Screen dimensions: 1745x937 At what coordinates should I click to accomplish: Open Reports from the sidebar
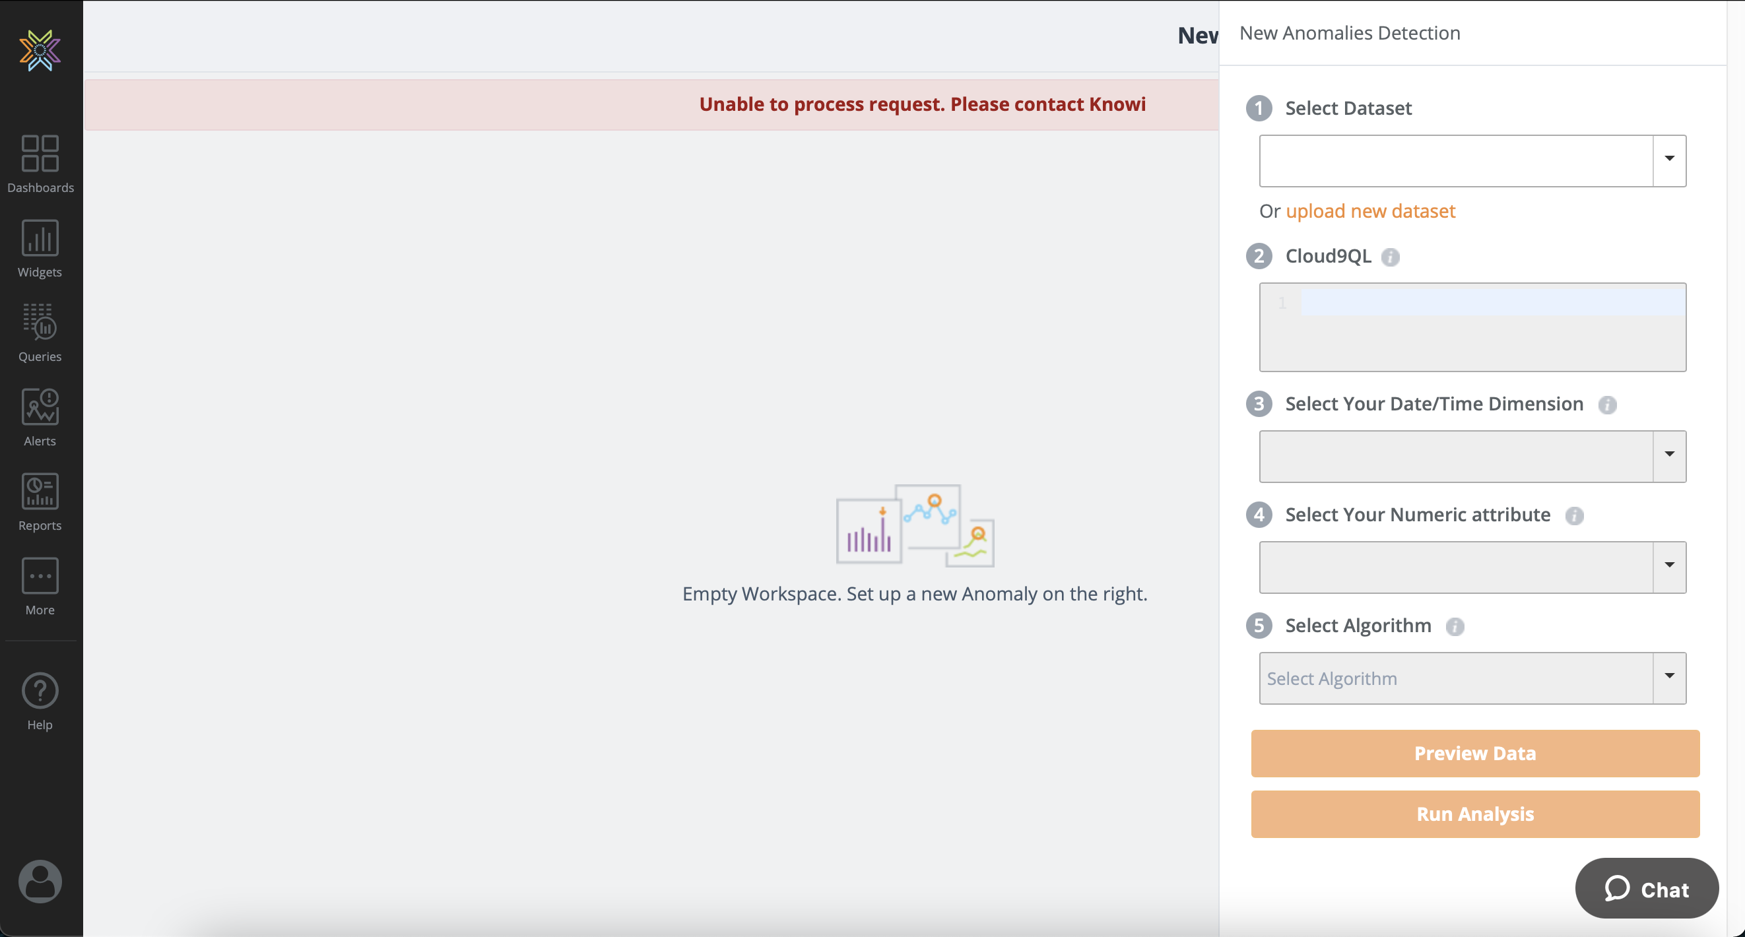click(x=40, y=501)
